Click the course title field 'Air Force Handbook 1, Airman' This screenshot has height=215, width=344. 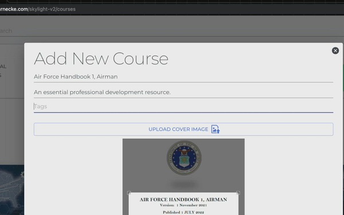pyautogui.click(x=183, y=77)
